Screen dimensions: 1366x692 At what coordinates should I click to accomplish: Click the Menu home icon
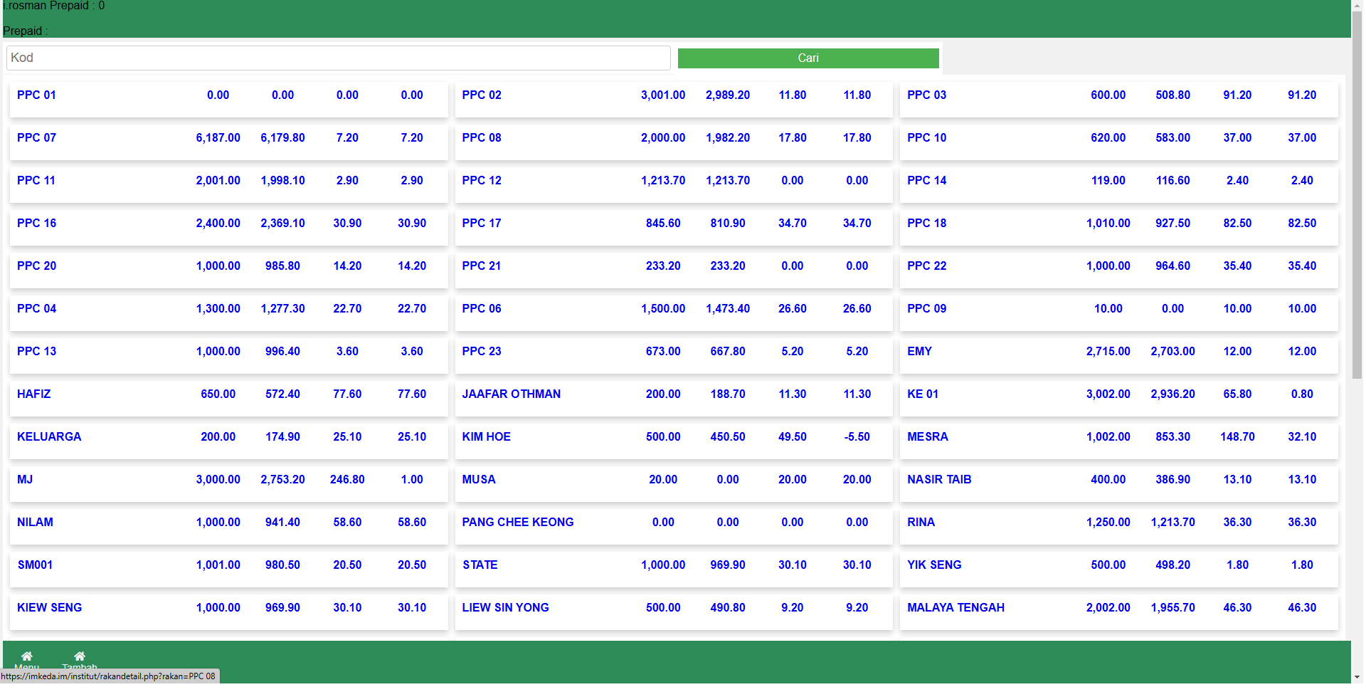[26, 656]
